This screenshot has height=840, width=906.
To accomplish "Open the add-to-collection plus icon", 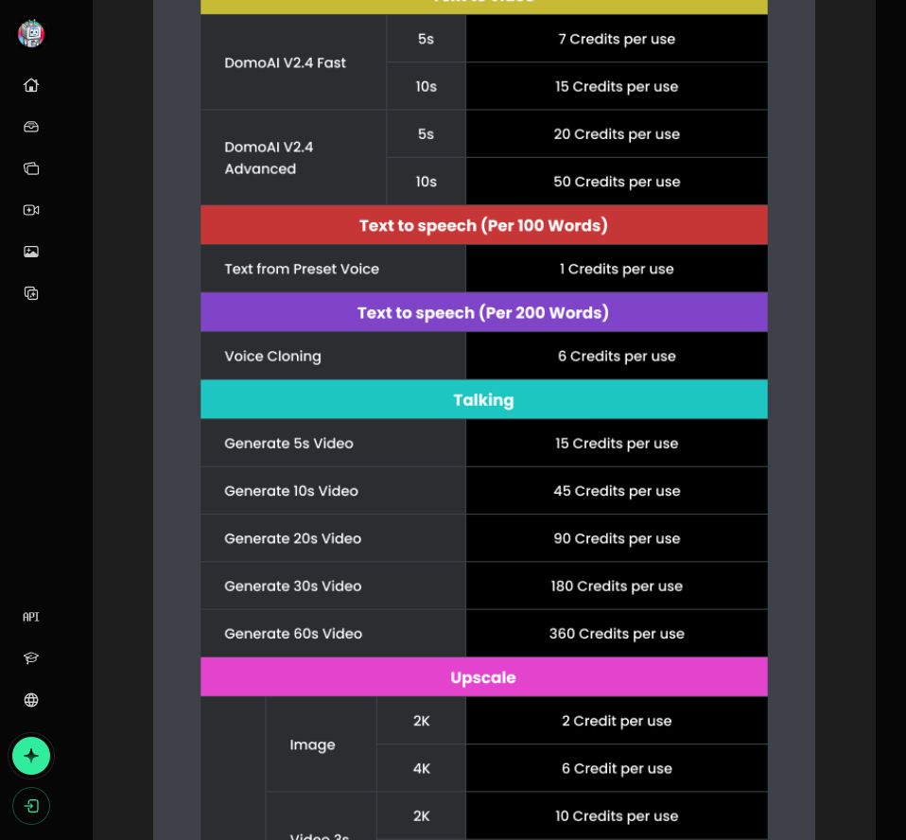I will pyautogui.click(x=31, y=293).
